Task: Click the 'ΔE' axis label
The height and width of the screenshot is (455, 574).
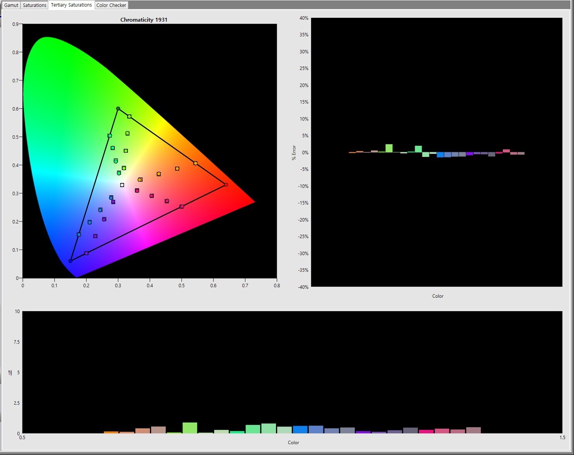Action: [x=10, y=372]
